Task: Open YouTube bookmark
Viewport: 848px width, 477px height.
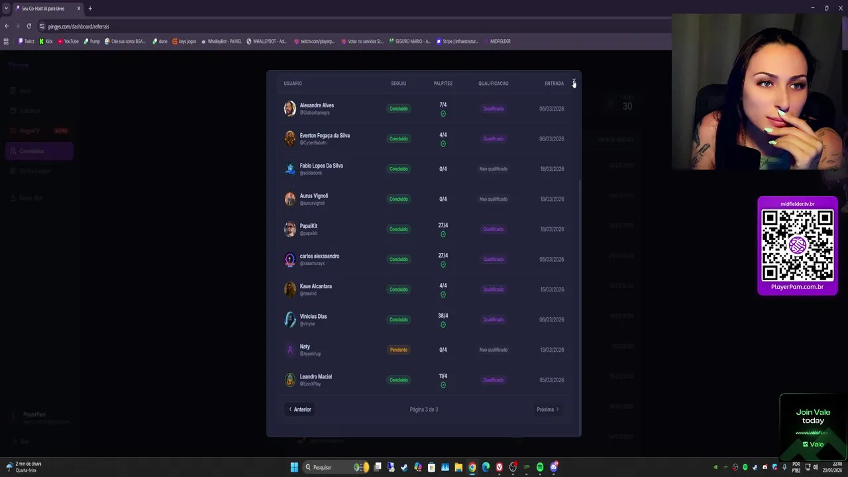Action: click(68, 41)
